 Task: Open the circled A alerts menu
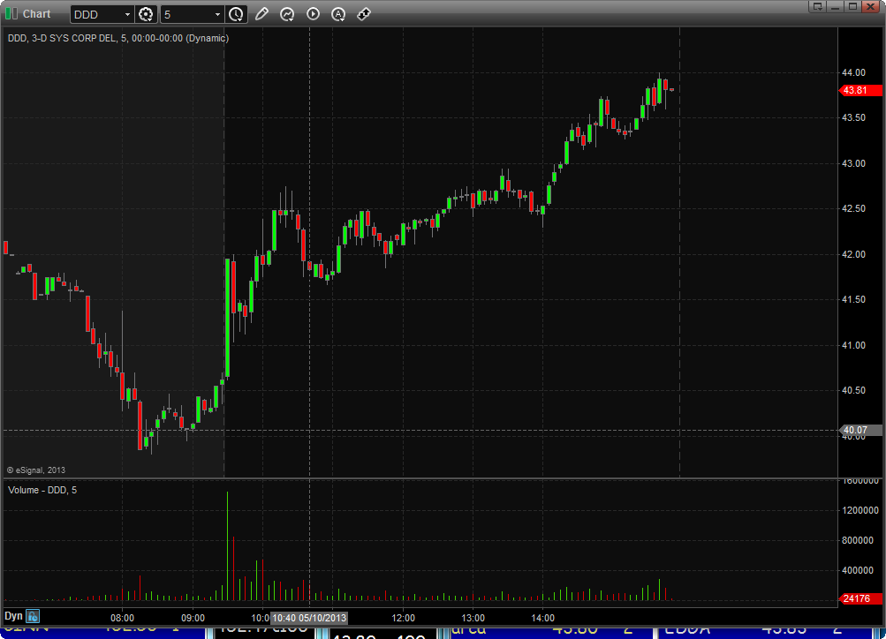coord(338,14)
